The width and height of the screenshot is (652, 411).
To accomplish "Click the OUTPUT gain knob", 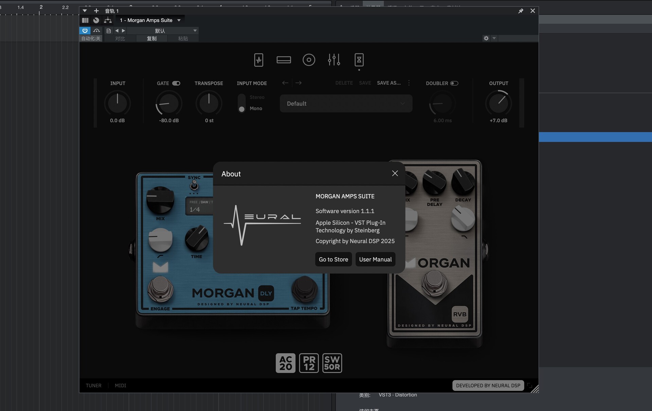I will (498, 103).
